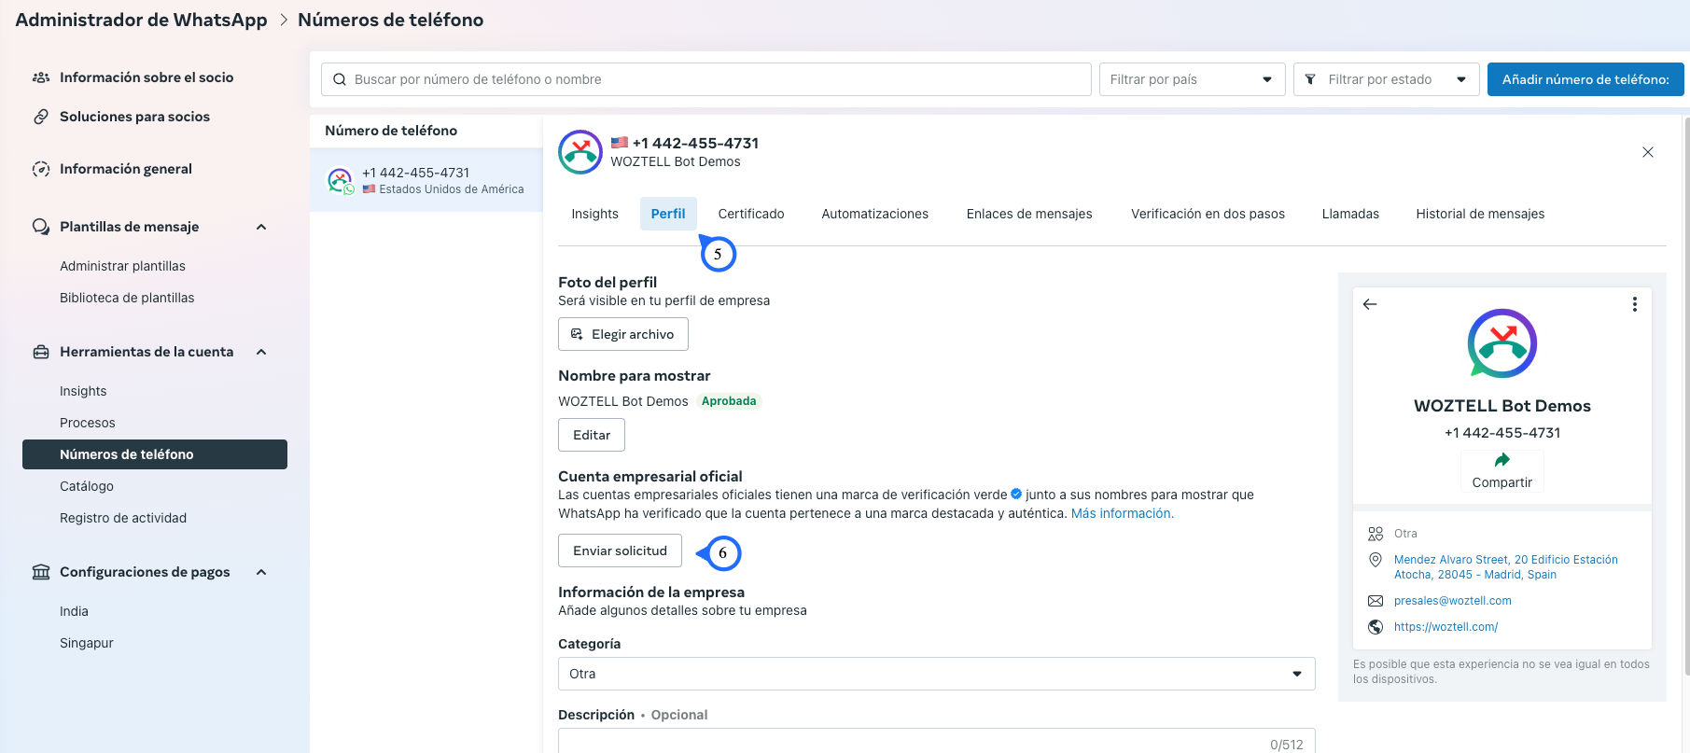Click the globe website icon in preview

(1376, 627)
